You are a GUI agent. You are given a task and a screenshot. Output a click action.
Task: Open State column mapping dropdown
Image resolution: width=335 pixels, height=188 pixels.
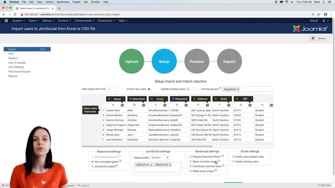pyautogui.click(x=222, y=99)
